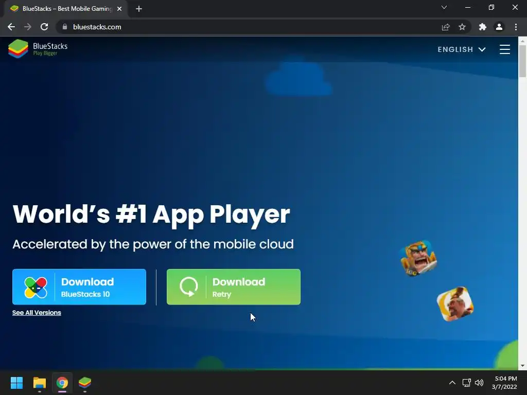
Task: Click the Clash Royale king game icon
Action: [x=455, y=303]
